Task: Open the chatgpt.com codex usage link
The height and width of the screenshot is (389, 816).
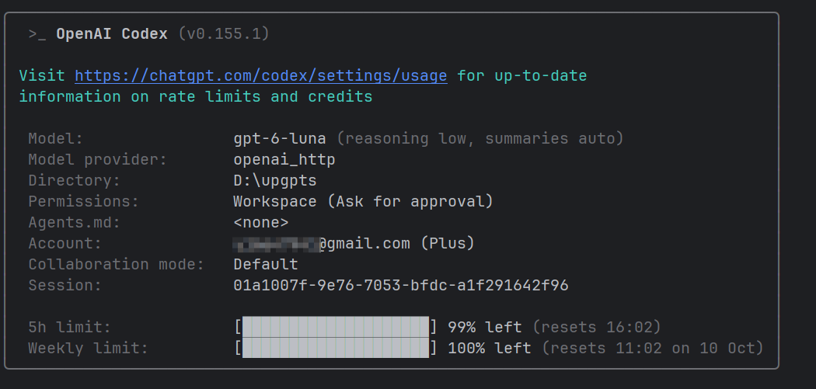Action: point(260,76)
